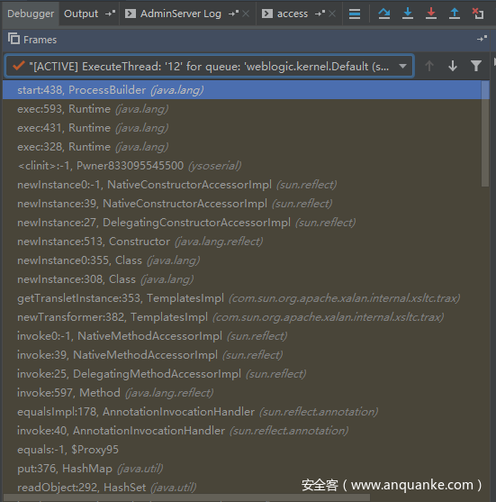Select frame getTransletInstance:353, TemplatesImpl
This screenshot has height=502, width=496.
coord(241,298)
